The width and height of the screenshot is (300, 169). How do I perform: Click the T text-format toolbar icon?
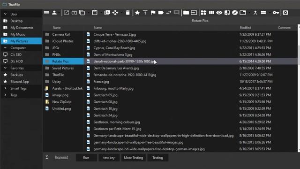pyautogui.click(x=145, y=13)
